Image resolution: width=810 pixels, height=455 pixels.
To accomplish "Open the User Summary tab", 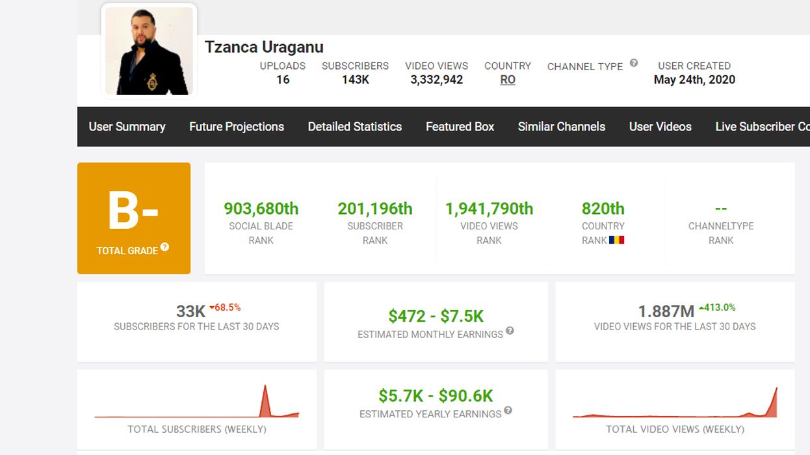I will coord(127,127).
